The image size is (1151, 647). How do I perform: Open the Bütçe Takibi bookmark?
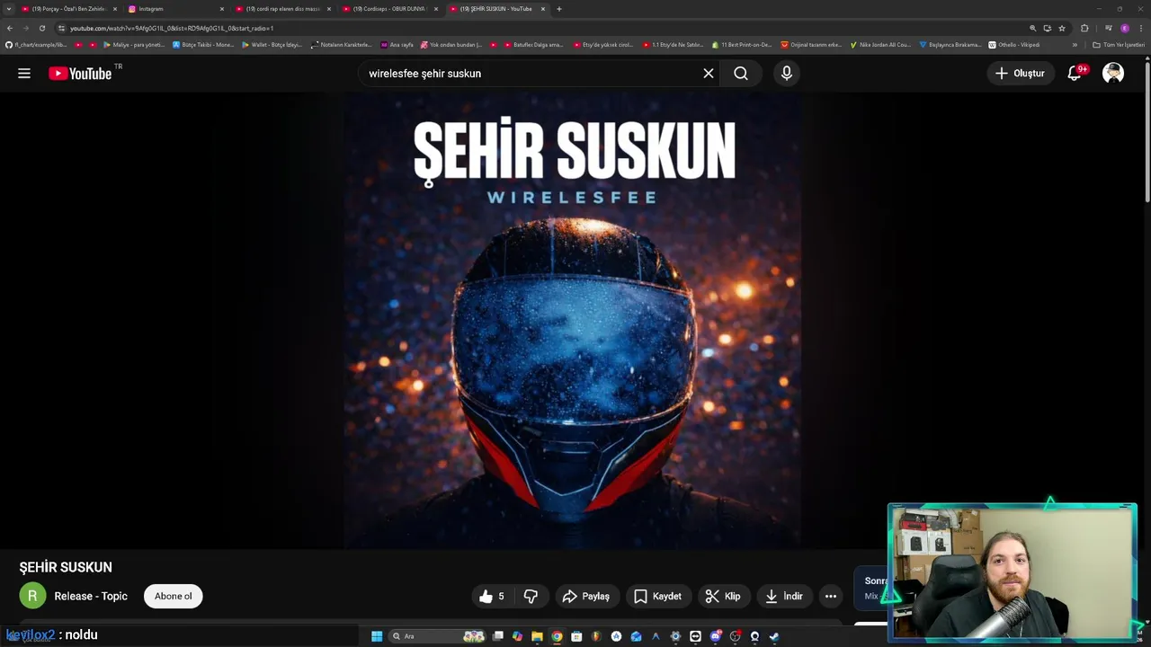[203, 45]
